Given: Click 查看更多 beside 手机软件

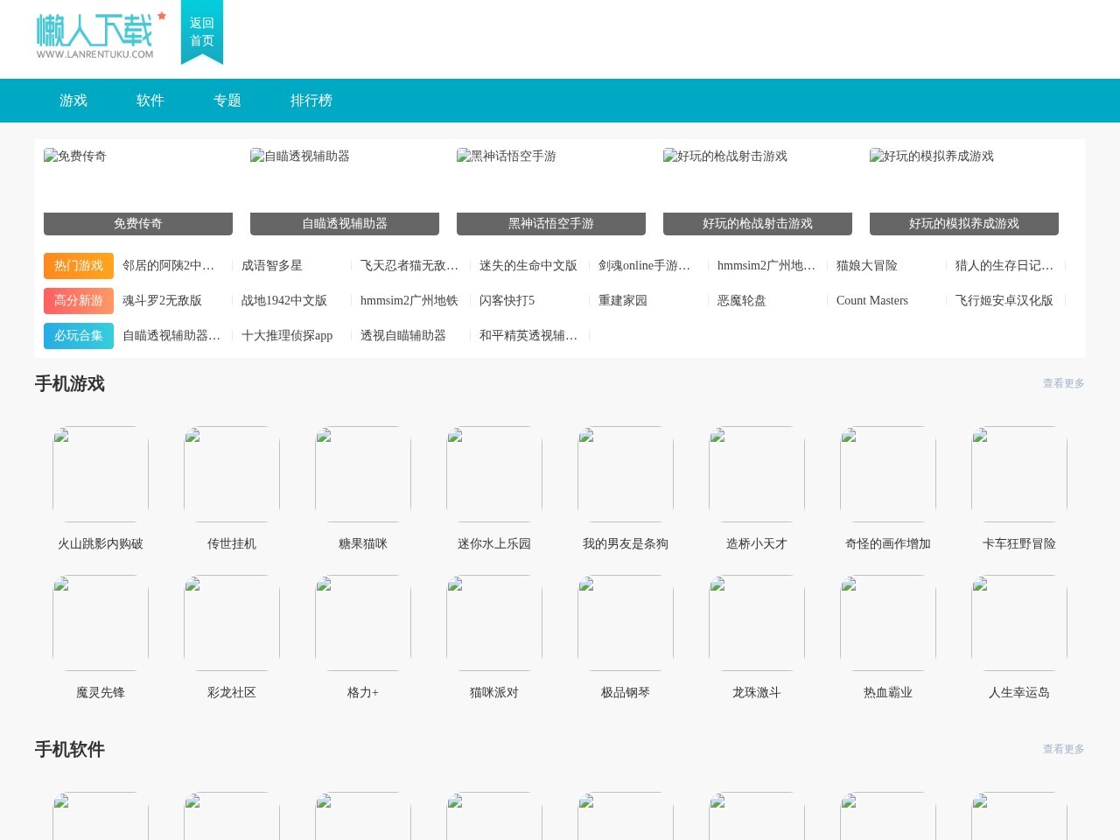Looking at the screenshot, I should 1063,749.
